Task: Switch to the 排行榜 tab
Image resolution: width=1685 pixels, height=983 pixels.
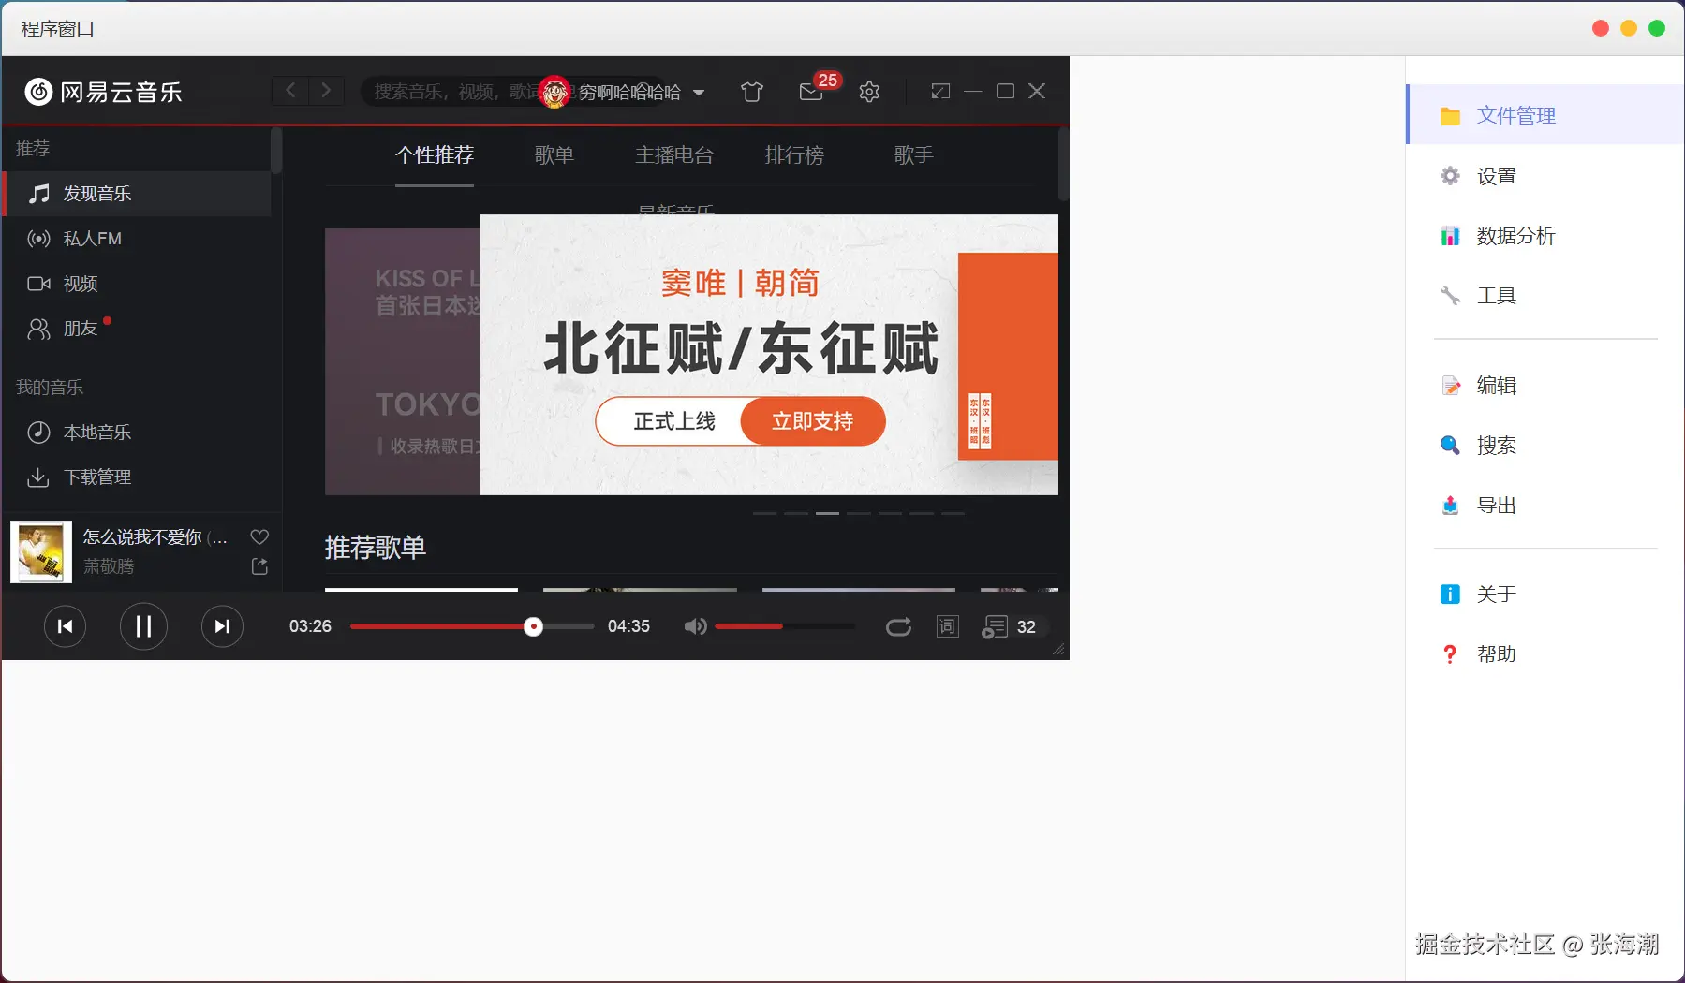Action: pos(792,154)
